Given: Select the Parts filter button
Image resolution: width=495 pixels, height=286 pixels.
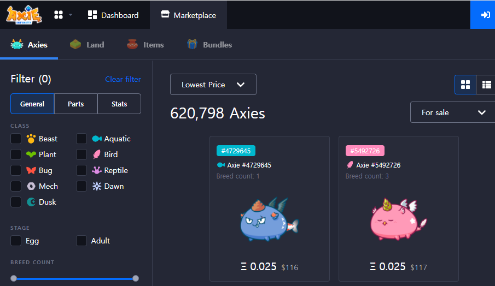Looking at the screenshot, I should (x=76, y=104).
